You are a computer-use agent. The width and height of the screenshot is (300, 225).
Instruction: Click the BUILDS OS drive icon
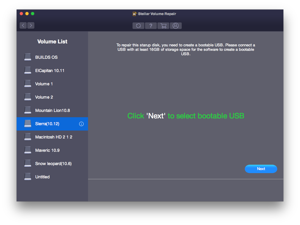pyautogui.click(x=28, y=57)
